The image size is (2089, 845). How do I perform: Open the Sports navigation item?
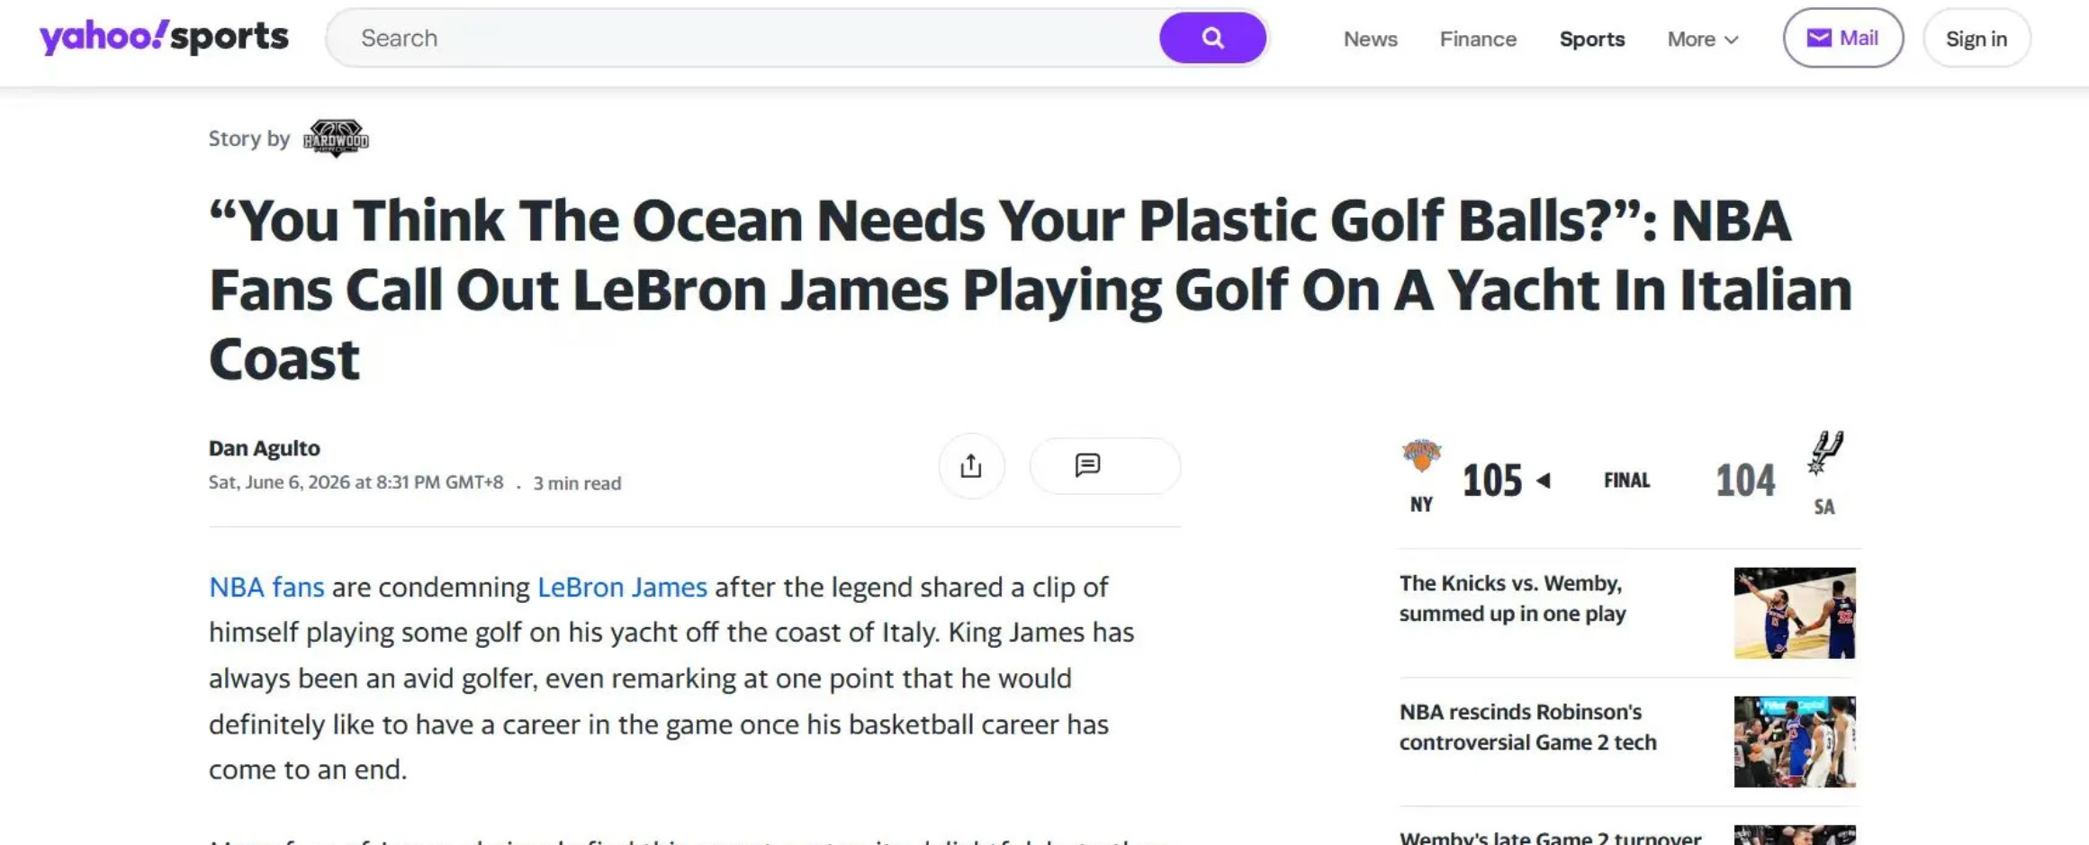click(x=1591, y=39)
